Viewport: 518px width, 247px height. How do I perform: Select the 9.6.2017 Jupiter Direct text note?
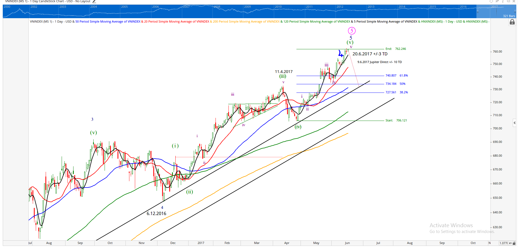379,62
